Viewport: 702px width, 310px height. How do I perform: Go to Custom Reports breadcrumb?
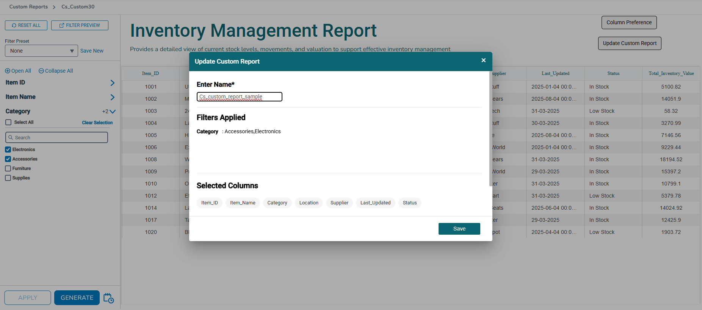tap(28, 7)
